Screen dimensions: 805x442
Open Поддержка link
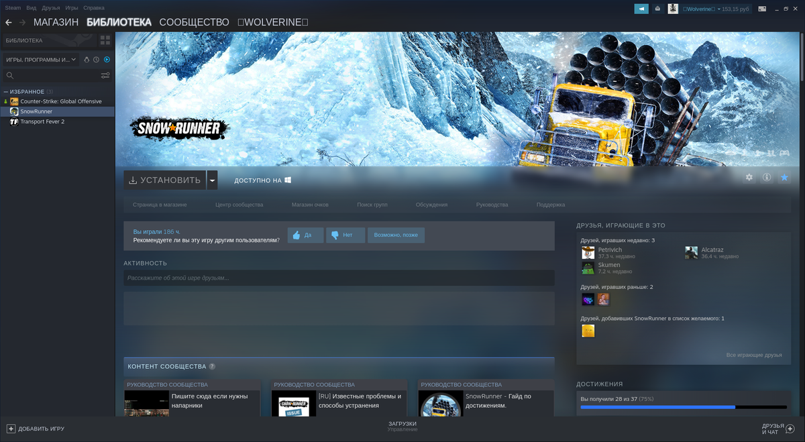pos(551,205)
